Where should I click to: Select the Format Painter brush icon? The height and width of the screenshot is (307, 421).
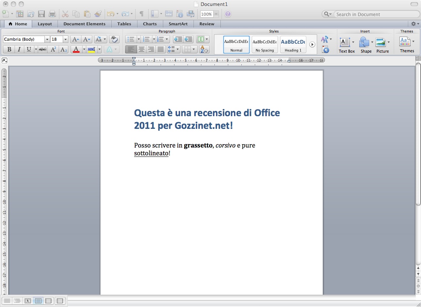click(x=98, y=14)
